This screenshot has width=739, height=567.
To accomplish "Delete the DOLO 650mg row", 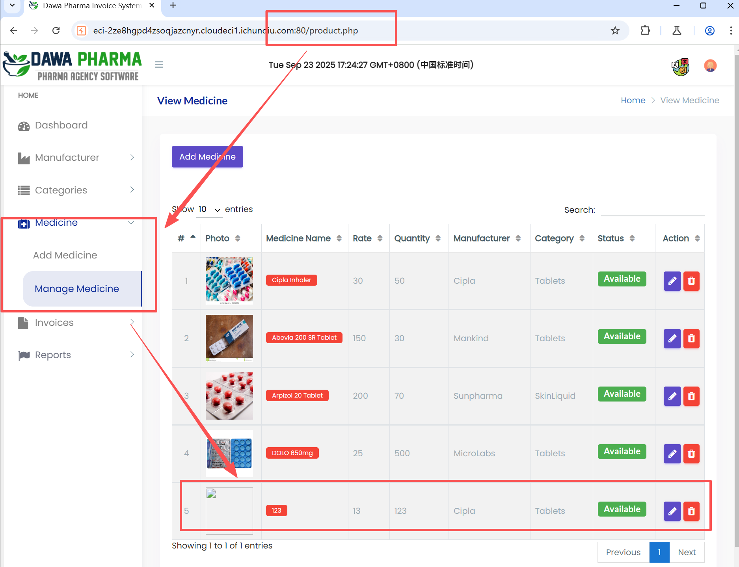I will point(691,454).
